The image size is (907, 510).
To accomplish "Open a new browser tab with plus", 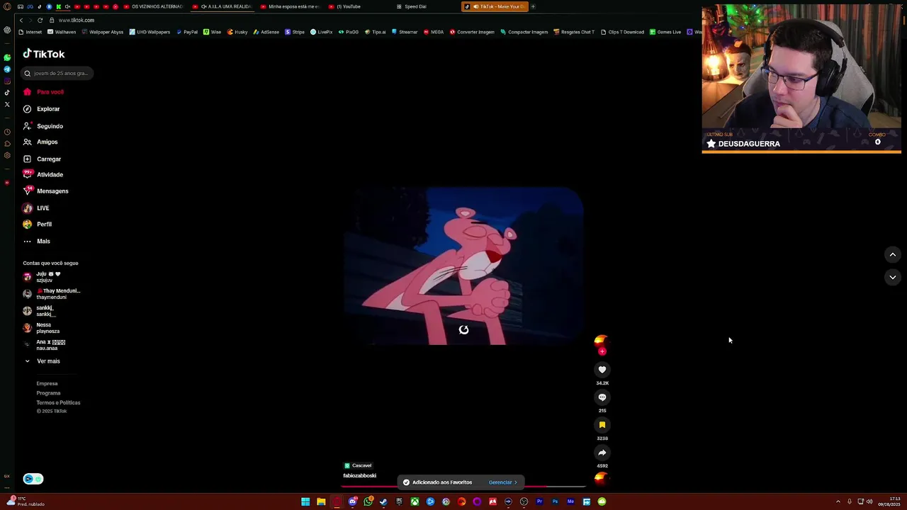I will [533, 6].
